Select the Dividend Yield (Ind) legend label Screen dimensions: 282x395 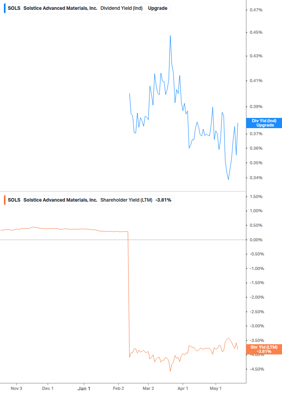click(x=122, y=8)
